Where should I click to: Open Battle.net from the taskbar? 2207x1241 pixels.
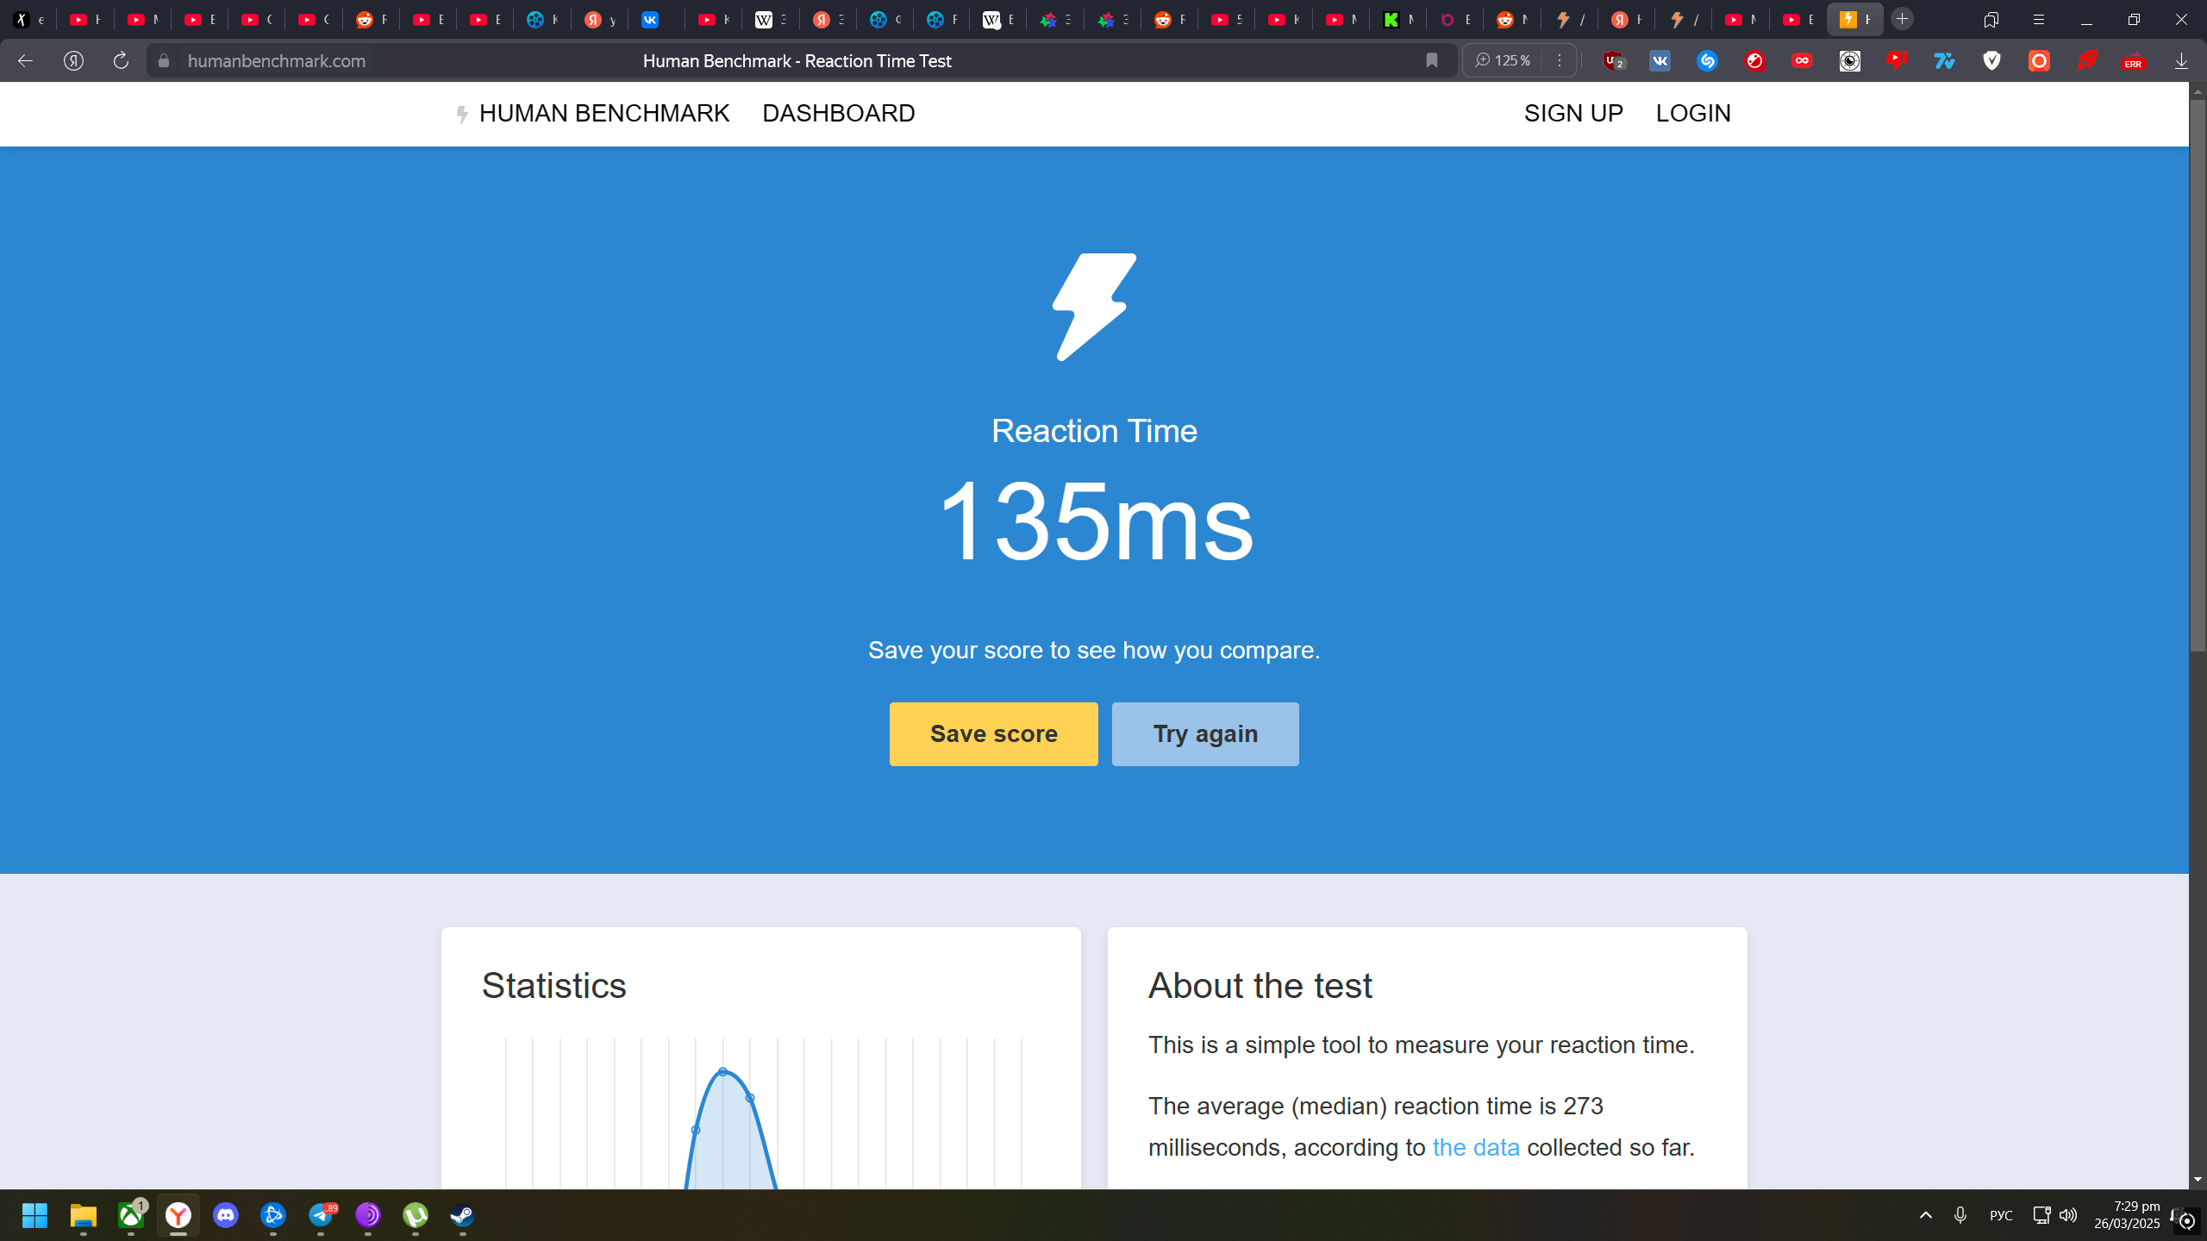pos(272,1215)
